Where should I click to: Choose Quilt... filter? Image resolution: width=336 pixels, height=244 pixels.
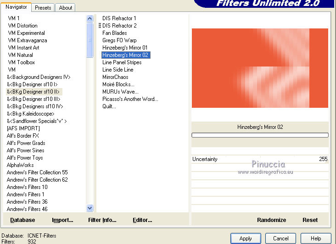coord(109,106)
